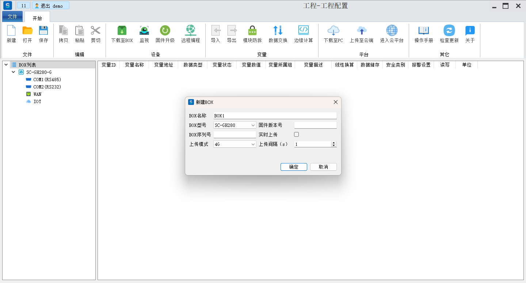Open the 数据交换 data exchange tool
Screen dimensions: 526x283
tap(278, 31)
